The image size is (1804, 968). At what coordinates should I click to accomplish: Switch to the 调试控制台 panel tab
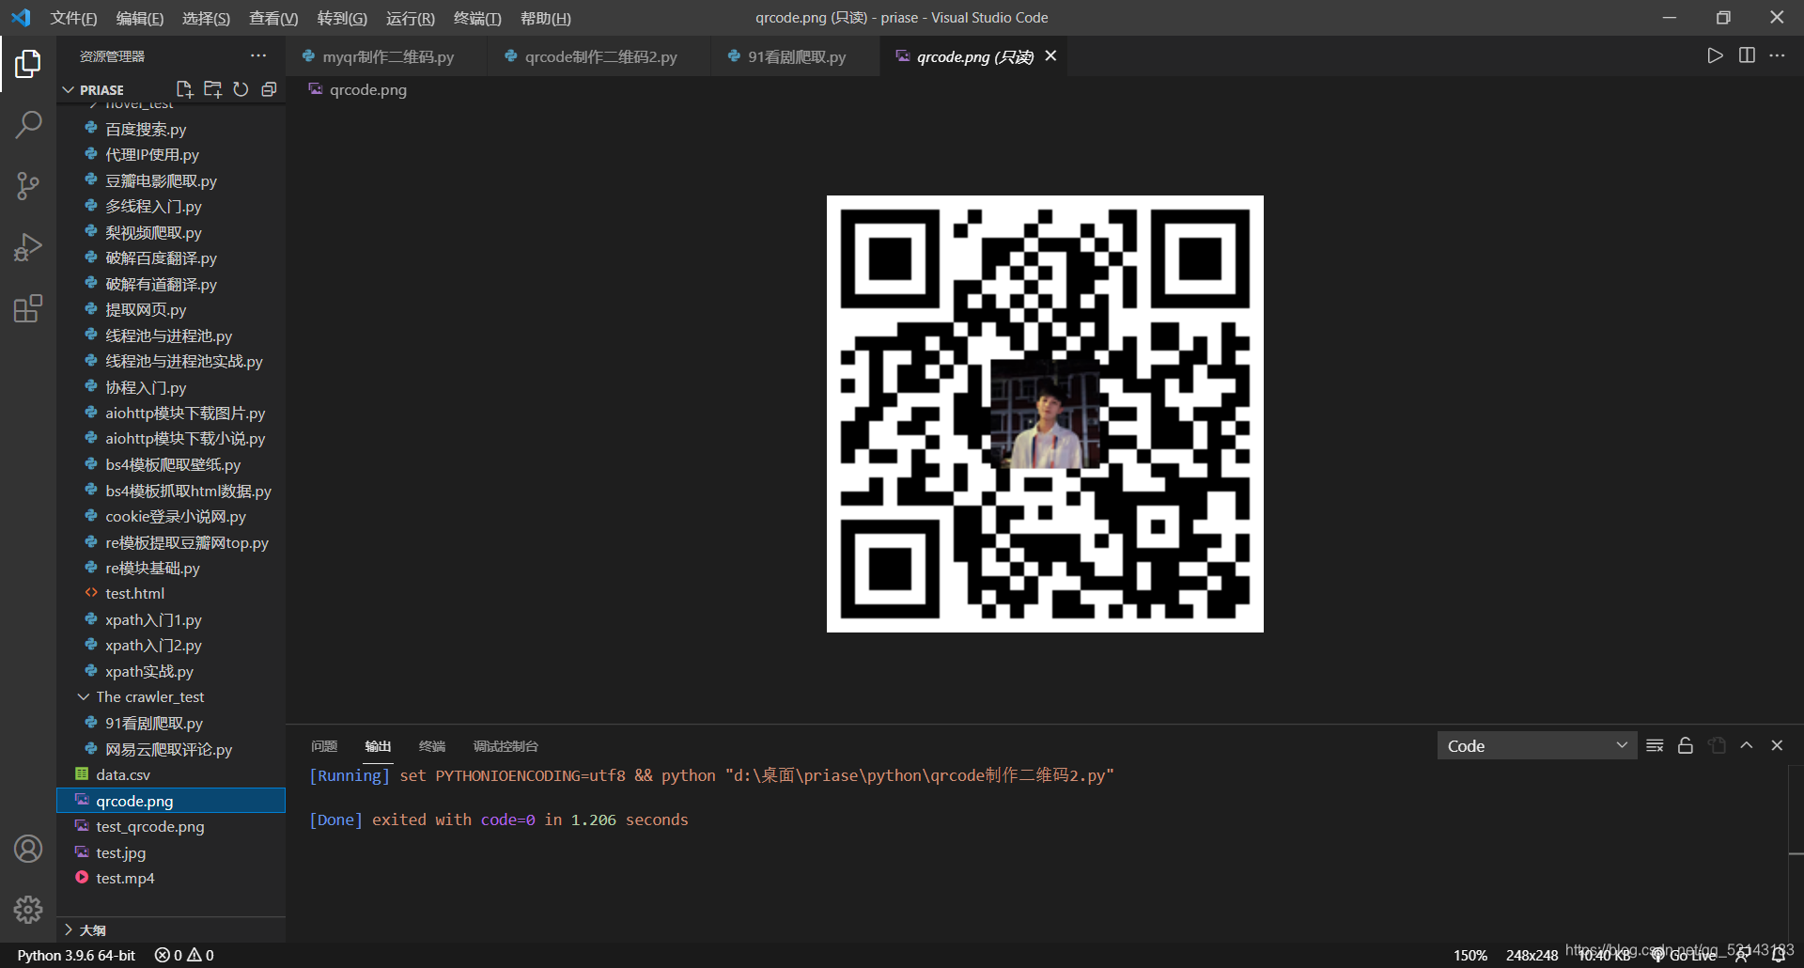(x=505, y=746)
